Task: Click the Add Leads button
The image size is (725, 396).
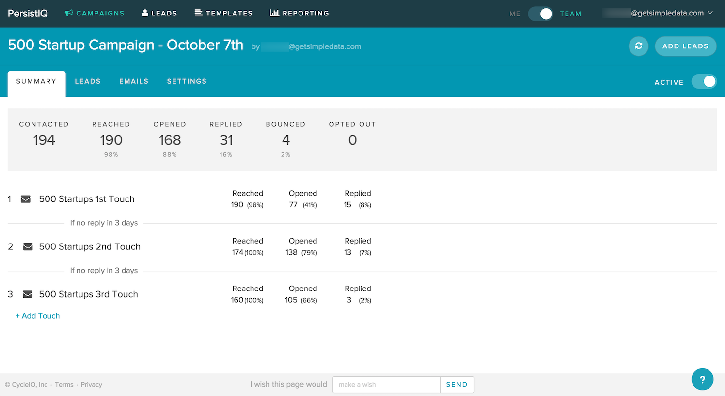Action: point(685,46)
